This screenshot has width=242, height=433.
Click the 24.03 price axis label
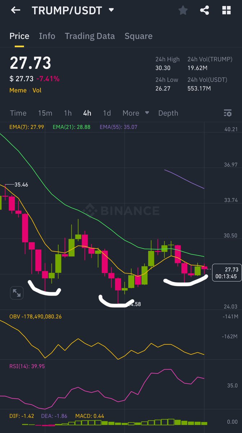(231, 307)
